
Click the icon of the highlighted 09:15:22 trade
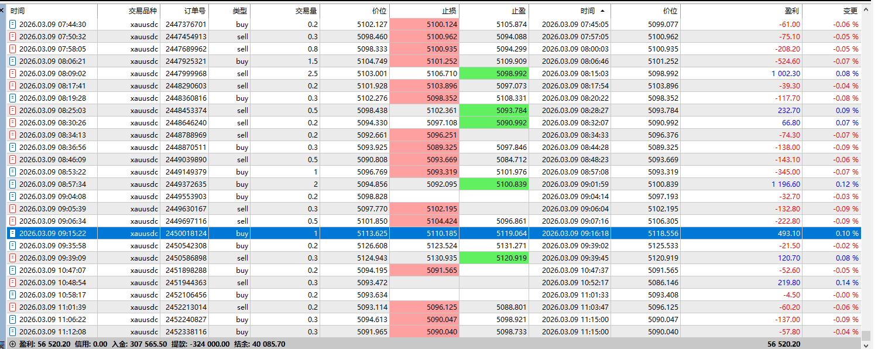pyautogui.click(x=13, y=233)
